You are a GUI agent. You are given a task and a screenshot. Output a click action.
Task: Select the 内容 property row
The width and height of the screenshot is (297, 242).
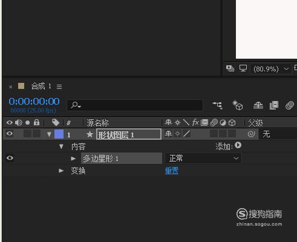(79, 146)
